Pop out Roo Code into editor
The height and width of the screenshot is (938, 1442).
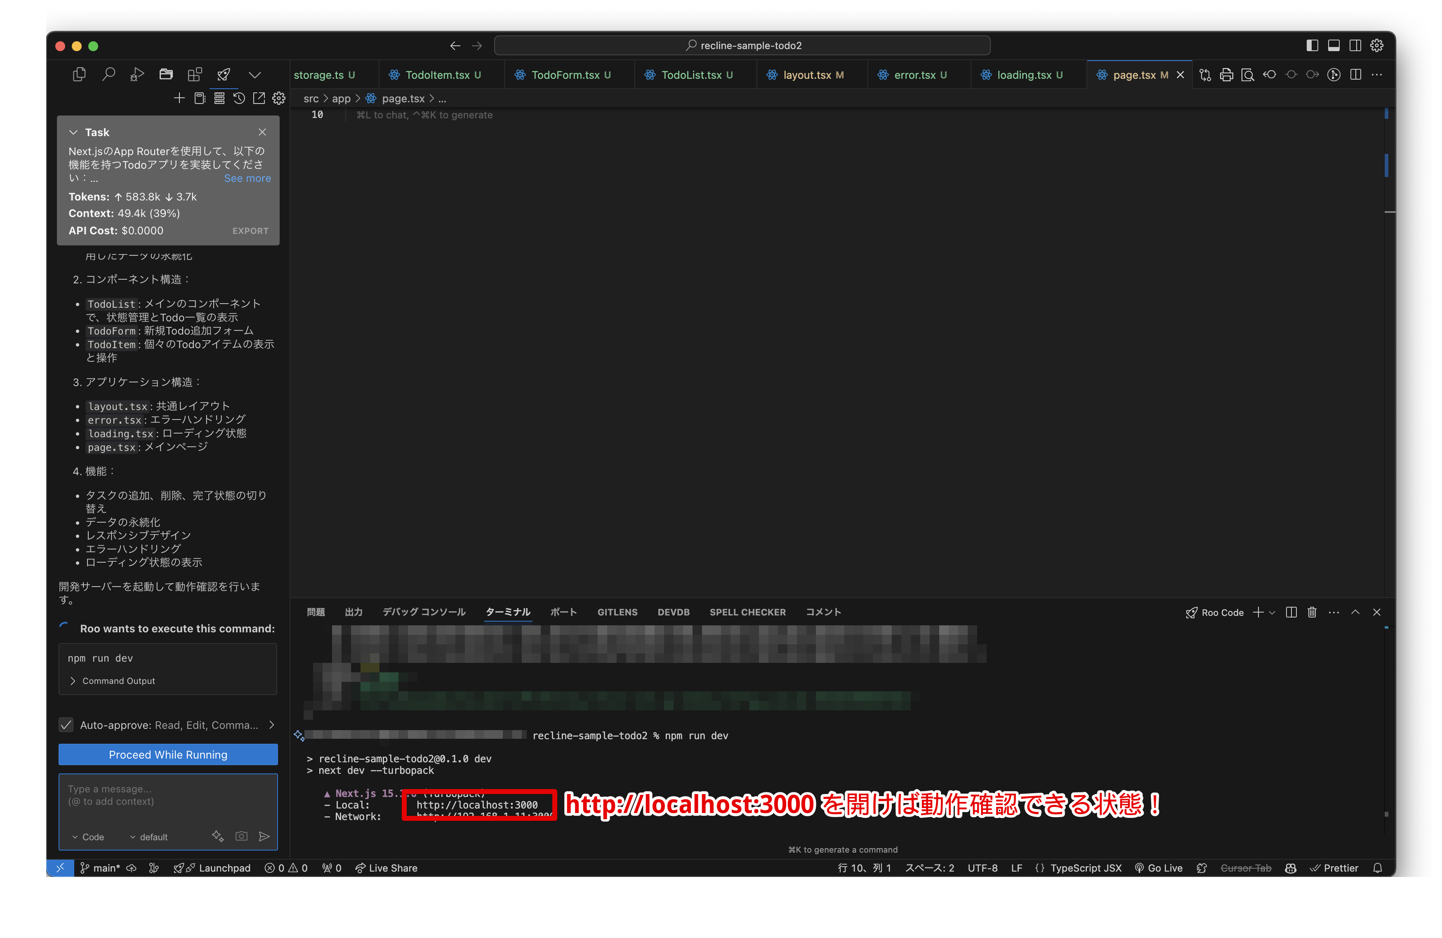259,98
